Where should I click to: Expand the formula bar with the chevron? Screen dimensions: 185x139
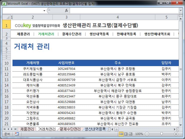[x=180, y=11]
